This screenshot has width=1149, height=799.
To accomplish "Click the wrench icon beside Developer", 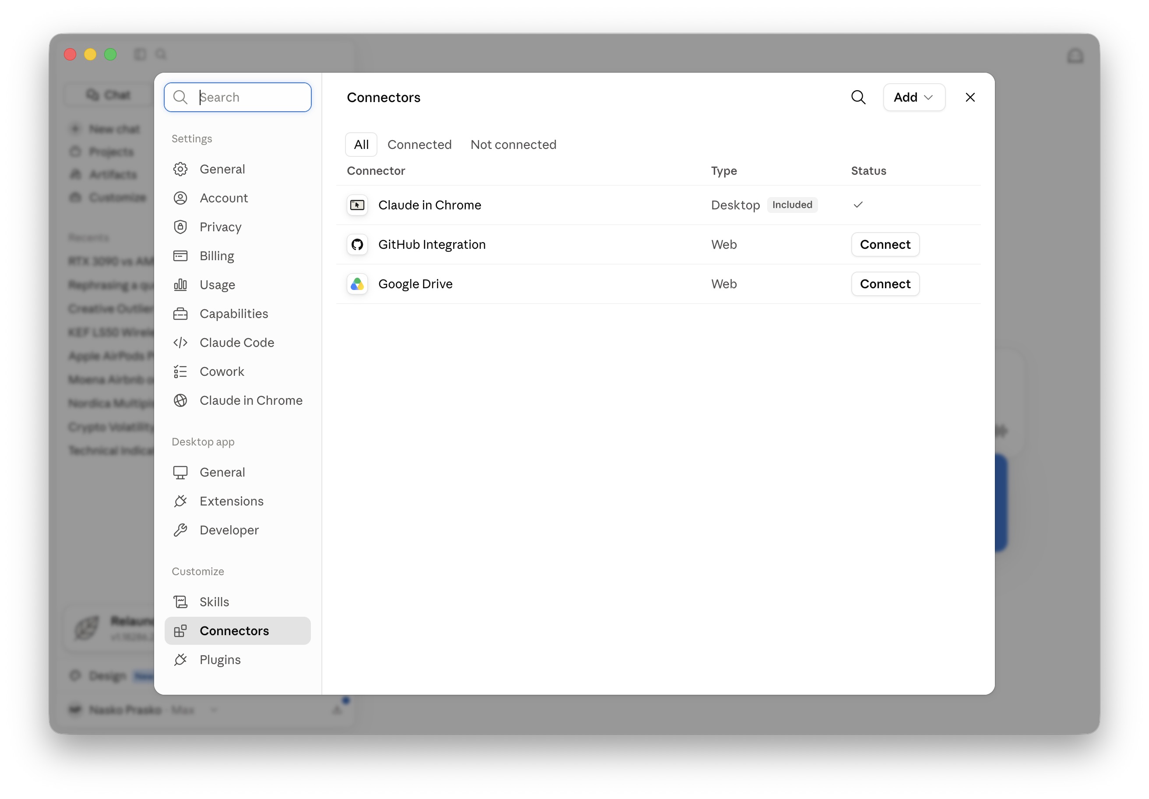I will click(x=181, y=530).
